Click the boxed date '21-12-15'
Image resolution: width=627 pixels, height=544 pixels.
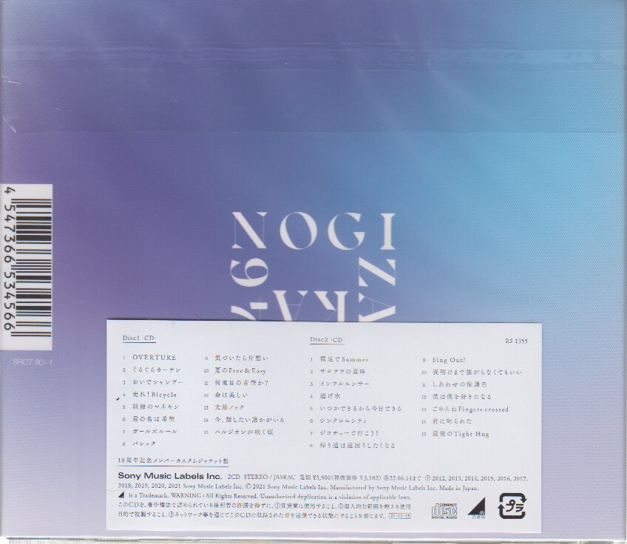click(x=400, y=516)
